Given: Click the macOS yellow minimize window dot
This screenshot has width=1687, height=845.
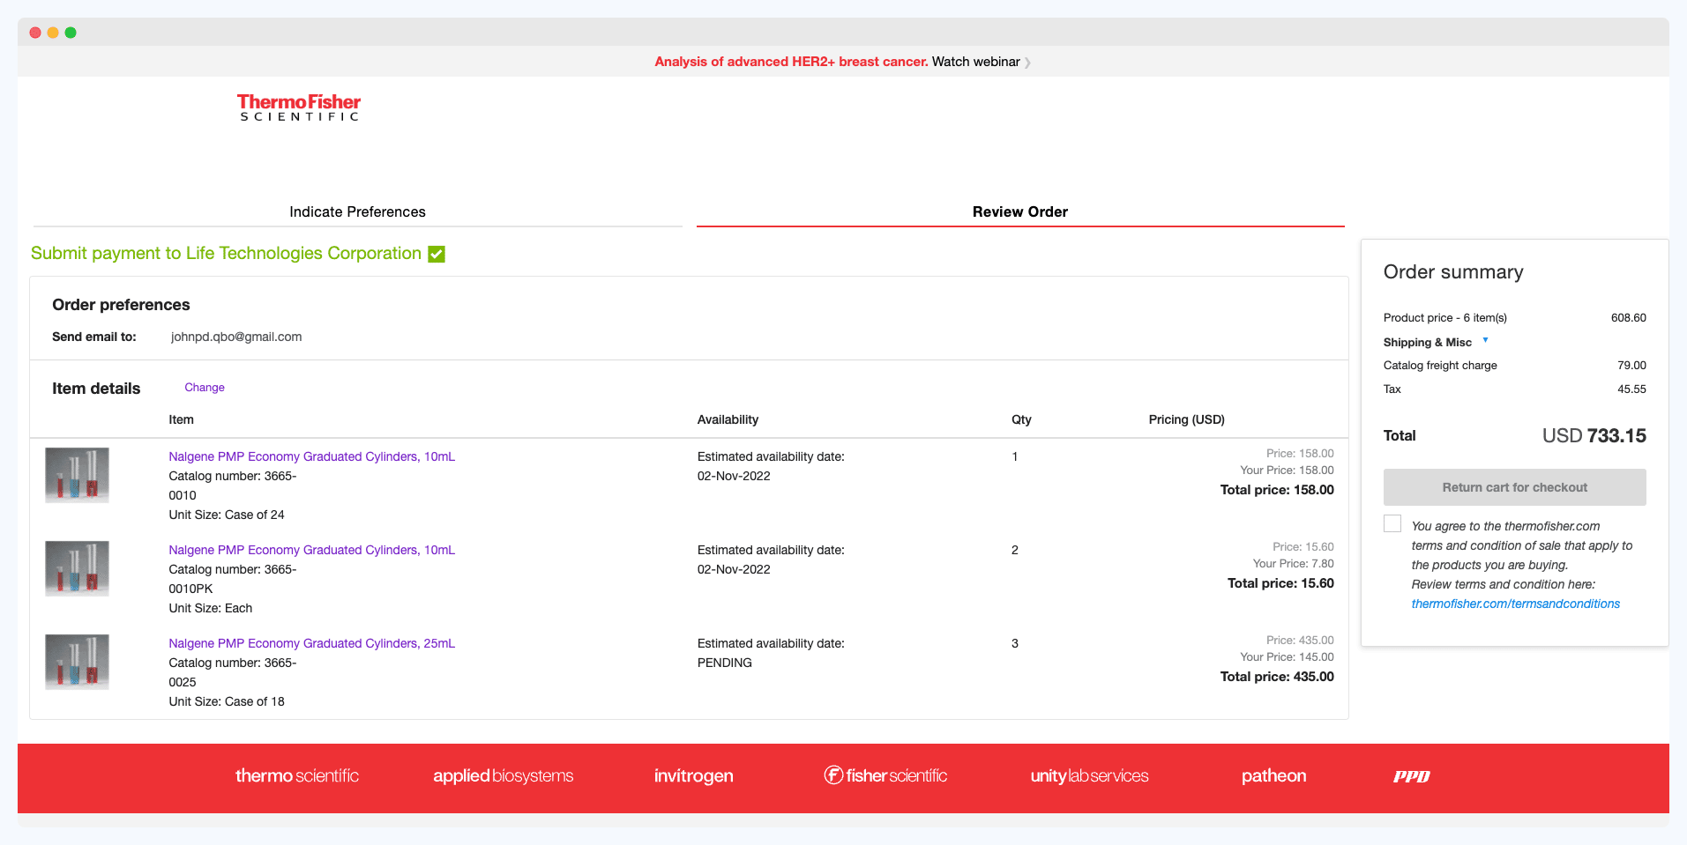Looking at the screenshot, I should pyautogui.click(x=53, y=33).
